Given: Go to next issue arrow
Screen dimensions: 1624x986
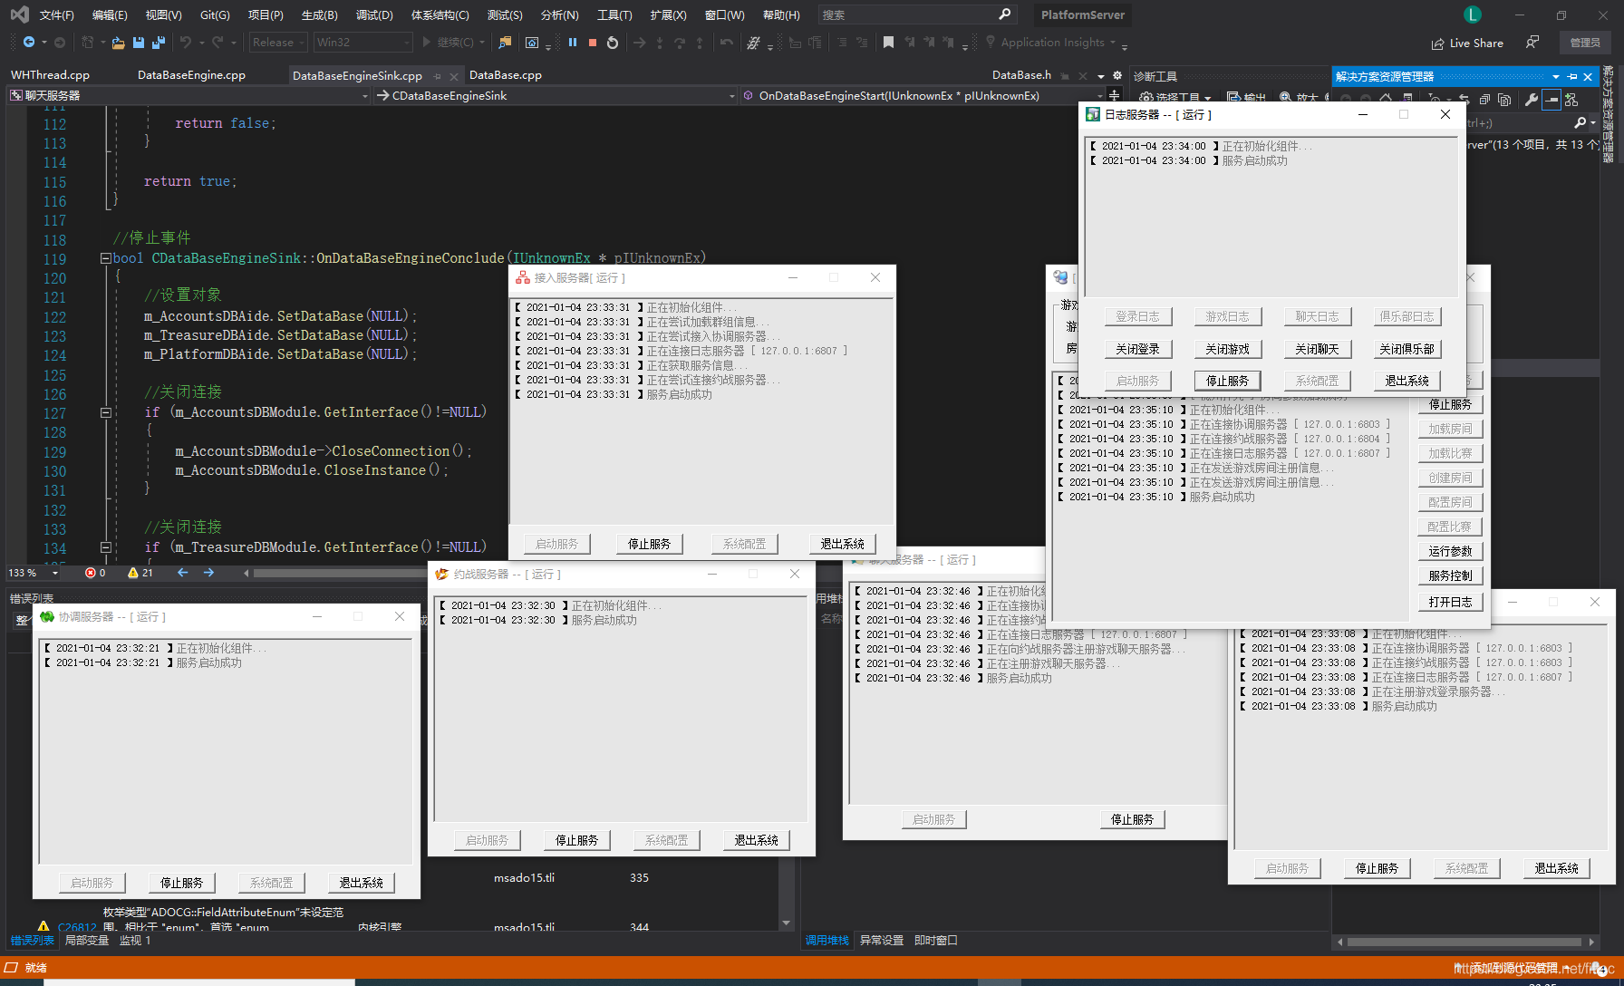Looking at the screenshot, I should [x=208, y=573].
